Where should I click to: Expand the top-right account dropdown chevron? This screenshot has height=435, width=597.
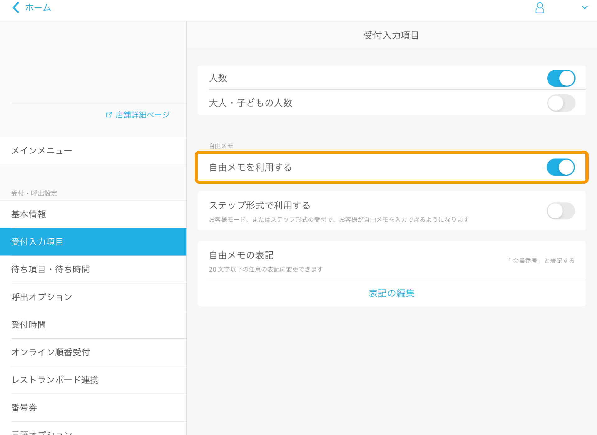pyautogui.click(x=585, y=7)
